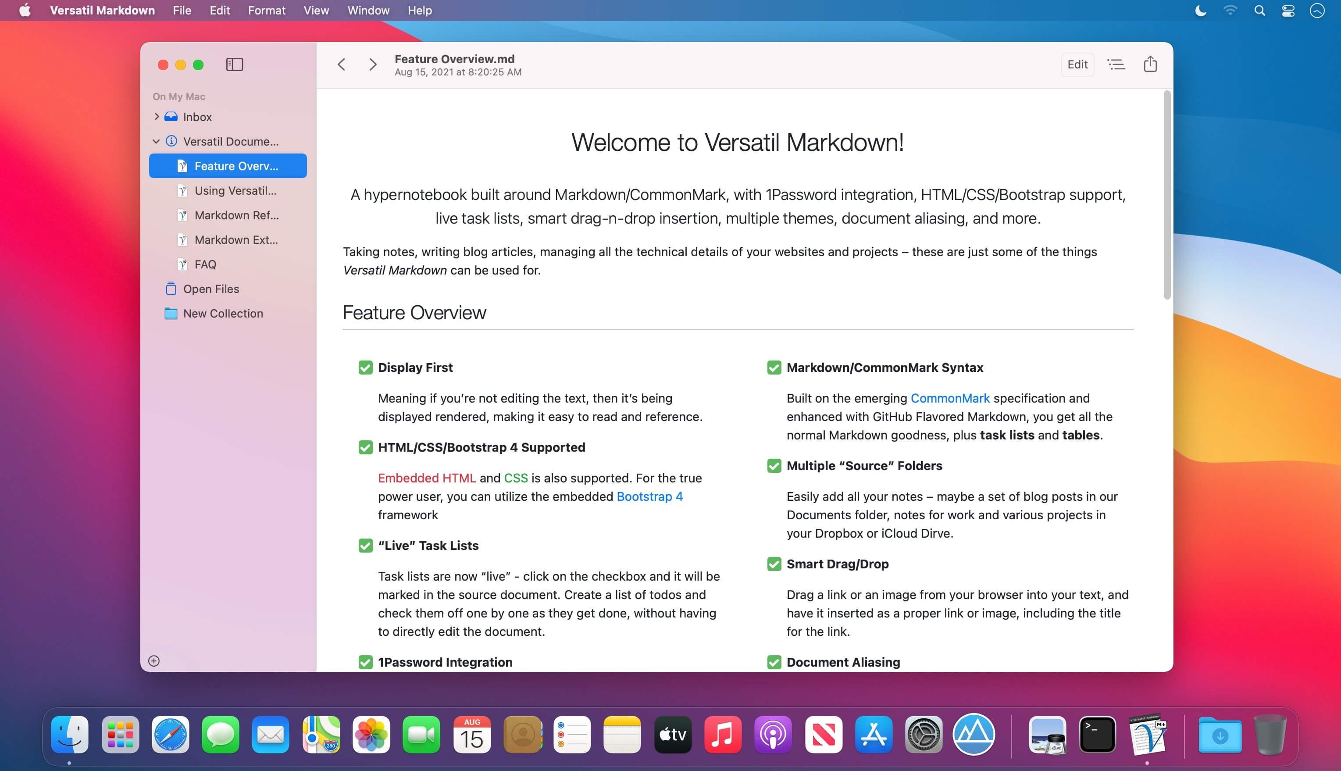Go forward with the right chevron

tap(373, 64)
